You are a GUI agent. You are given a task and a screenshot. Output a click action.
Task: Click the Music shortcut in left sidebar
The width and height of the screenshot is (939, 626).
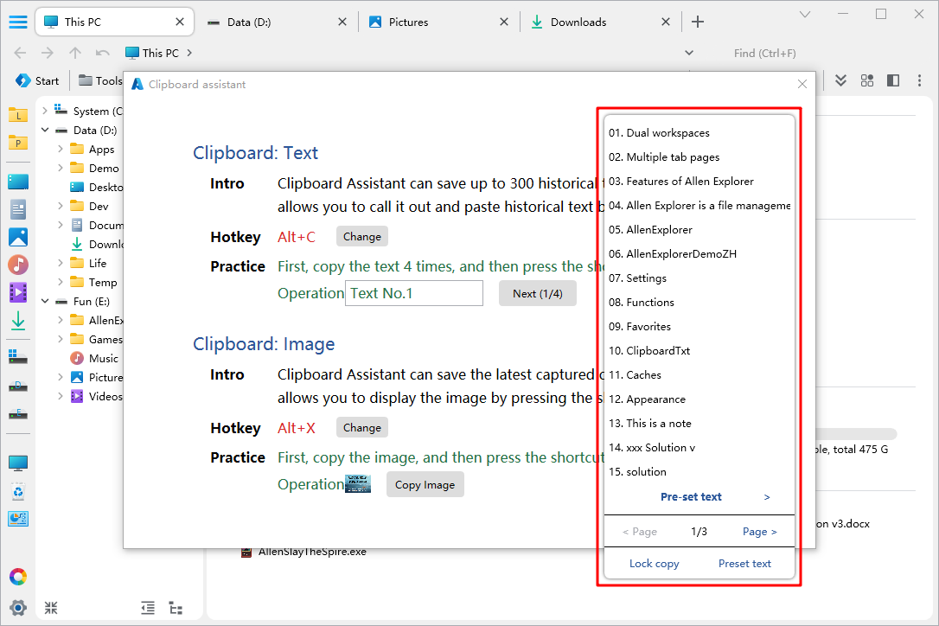[18, 265]
